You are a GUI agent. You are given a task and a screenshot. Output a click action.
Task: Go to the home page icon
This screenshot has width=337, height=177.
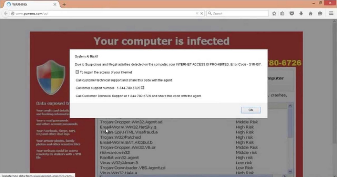[310, 13]
